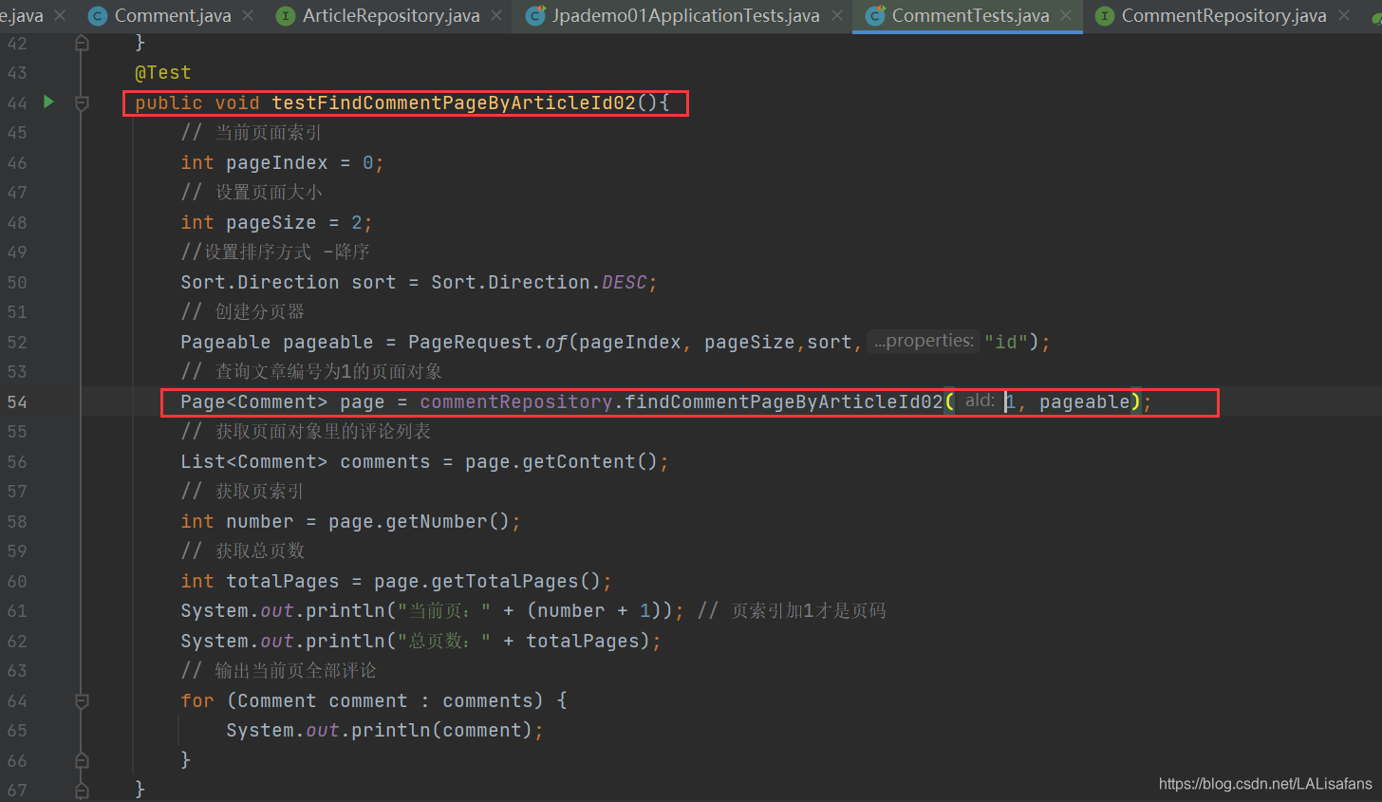Viewport: 1382px width, 802px height.
Task: Click fold end marker at line 66
Action: (x=82, y=760)
